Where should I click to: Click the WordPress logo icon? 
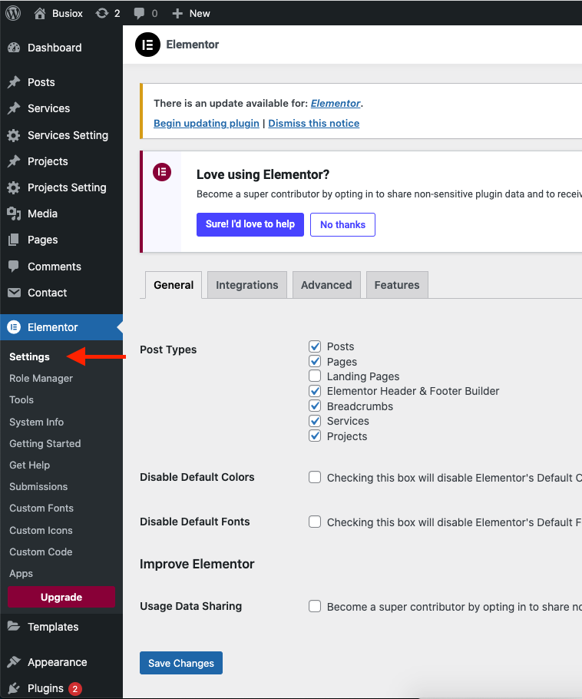tap(13, 13)
